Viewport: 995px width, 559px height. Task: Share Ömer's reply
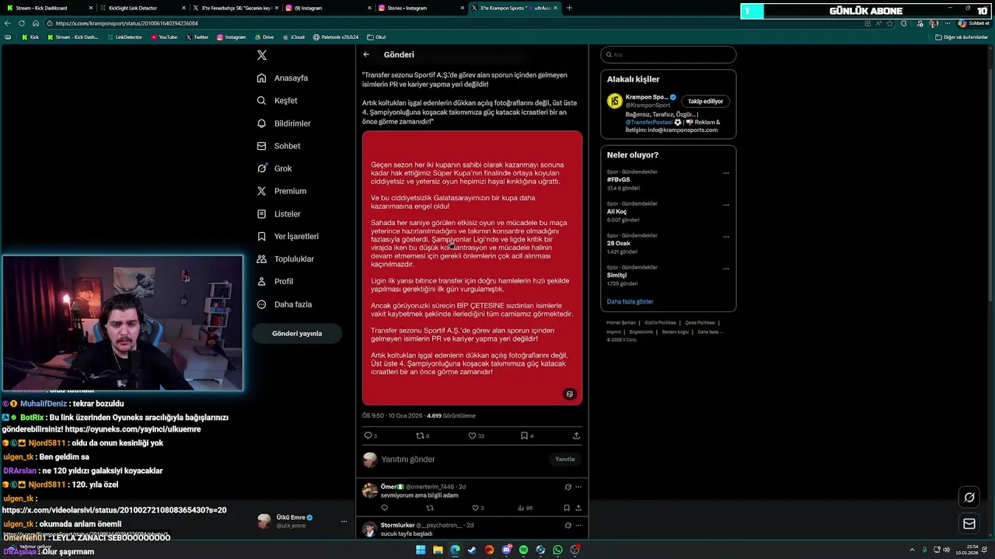click(x=578, y=508)
